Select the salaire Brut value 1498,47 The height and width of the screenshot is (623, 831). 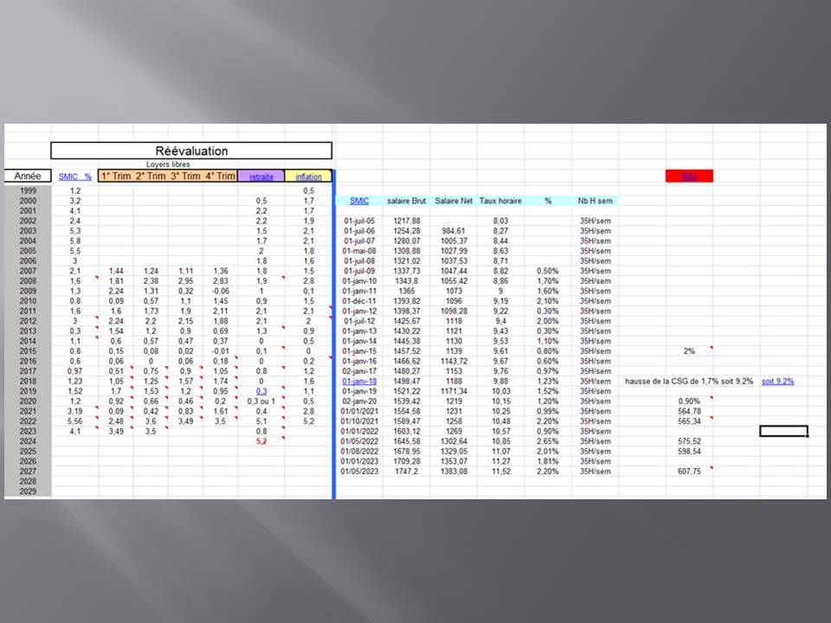coord(407,381)
